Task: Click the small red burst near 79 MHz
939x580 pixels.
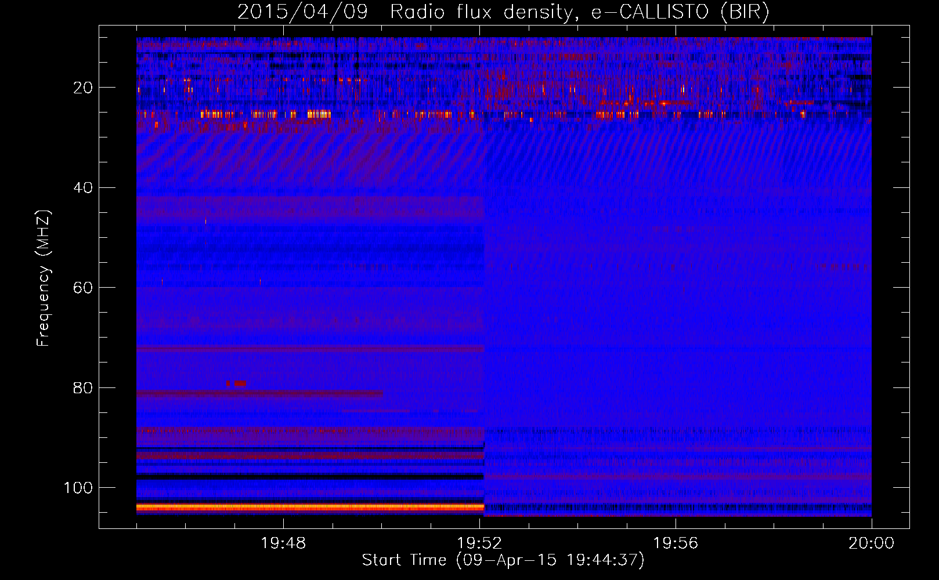Action: [x=236, y=383]
